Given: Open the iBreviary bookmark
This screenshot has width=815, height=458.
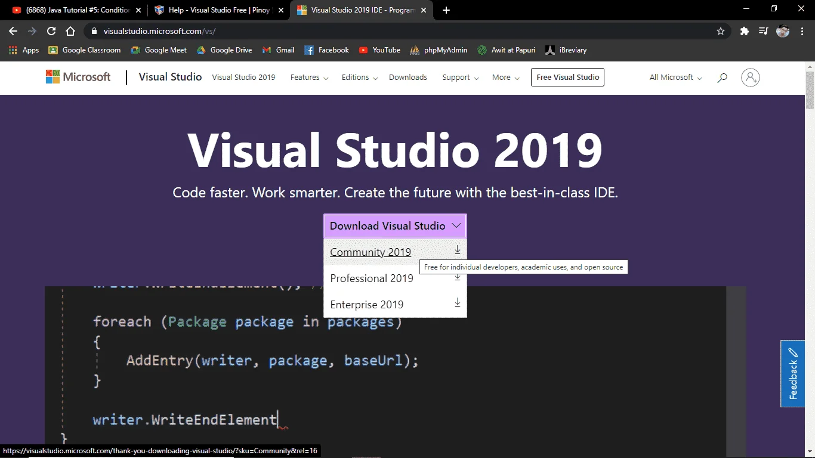Looking at the screenshot, I should coord(566,50).
